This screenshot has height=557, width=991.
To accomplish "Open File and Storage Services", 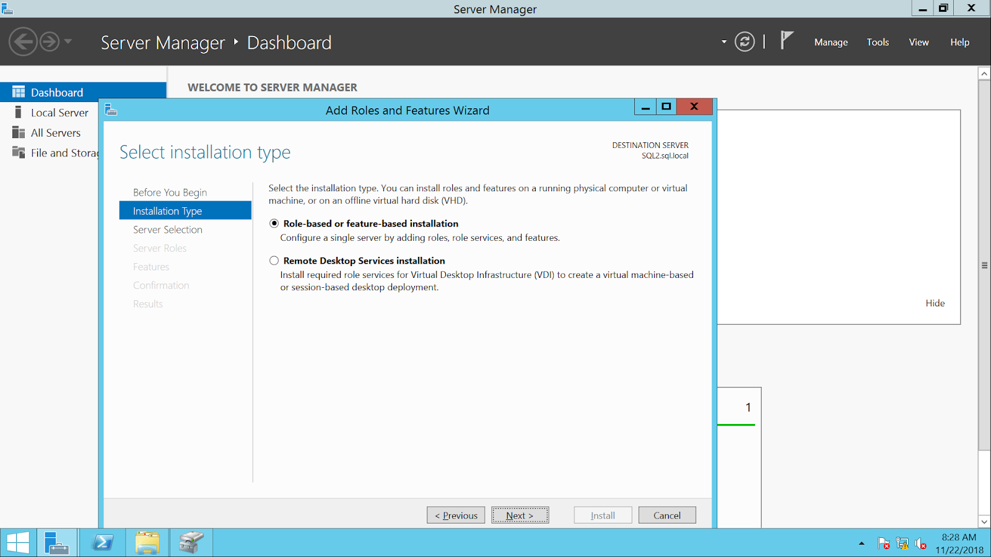I will point(64,153).
